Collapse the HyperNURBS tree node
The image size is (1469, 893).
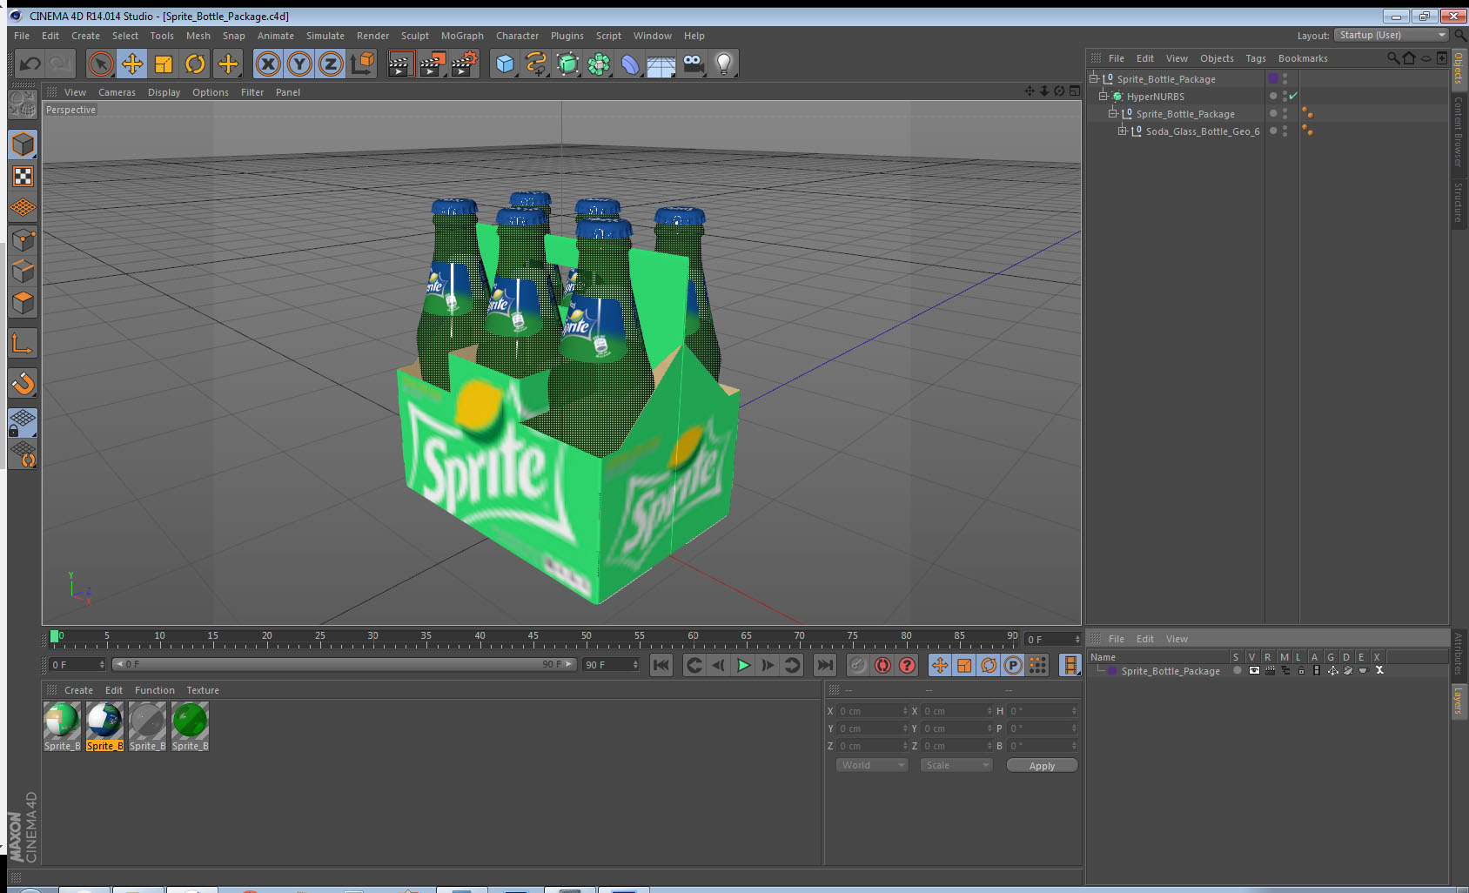click(x=1103, y=96)
